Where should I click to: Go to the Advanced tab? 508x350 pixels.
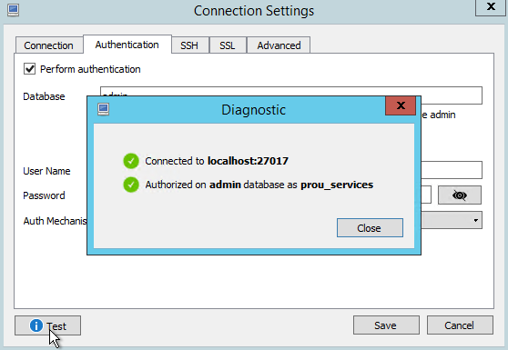279,45
